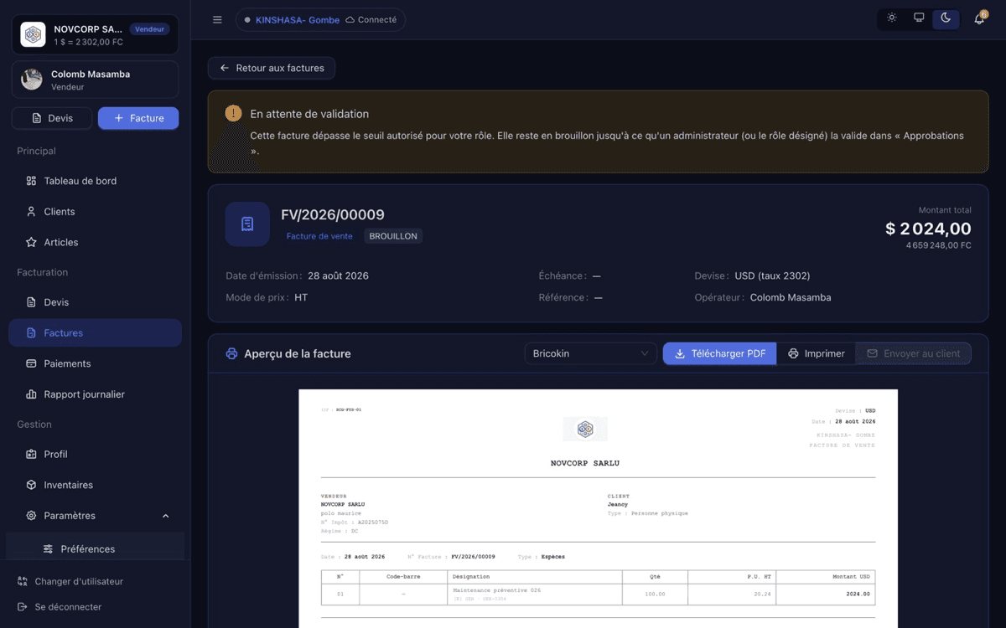
Task: Create a new Facture with plus button
Action: 138,118
